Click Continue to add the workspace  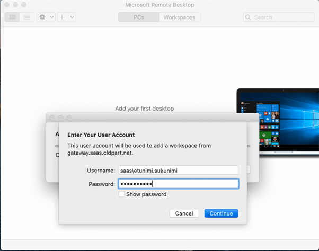click(x=221, y=213)
